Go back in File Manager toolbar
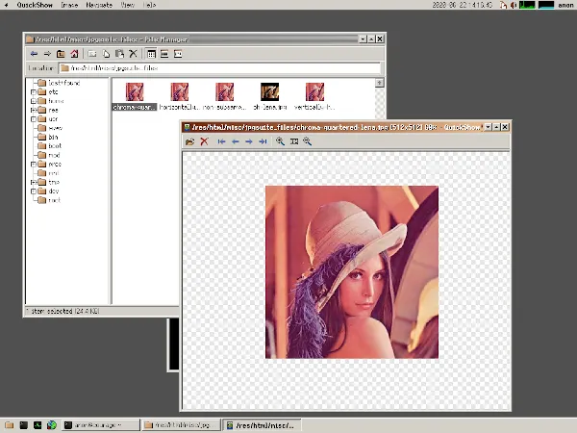 (x=35, y=54)
